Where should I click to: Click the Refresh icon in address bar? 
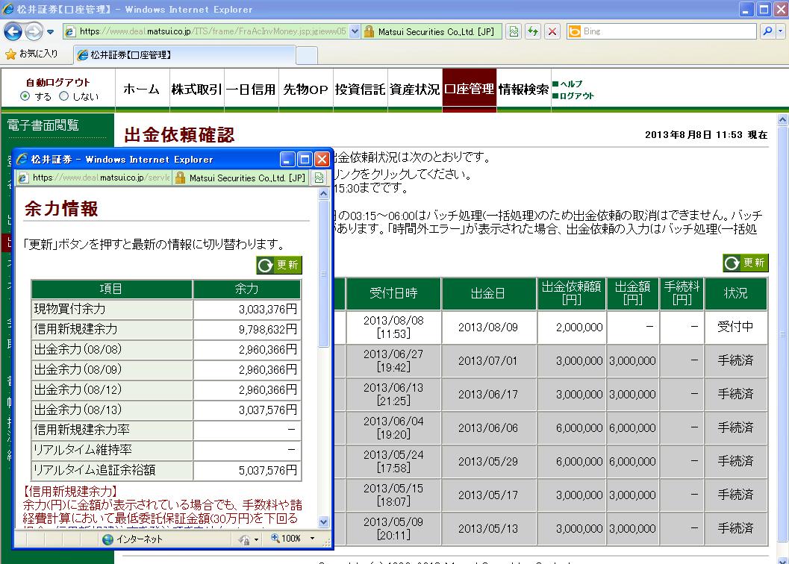[533, 31]
